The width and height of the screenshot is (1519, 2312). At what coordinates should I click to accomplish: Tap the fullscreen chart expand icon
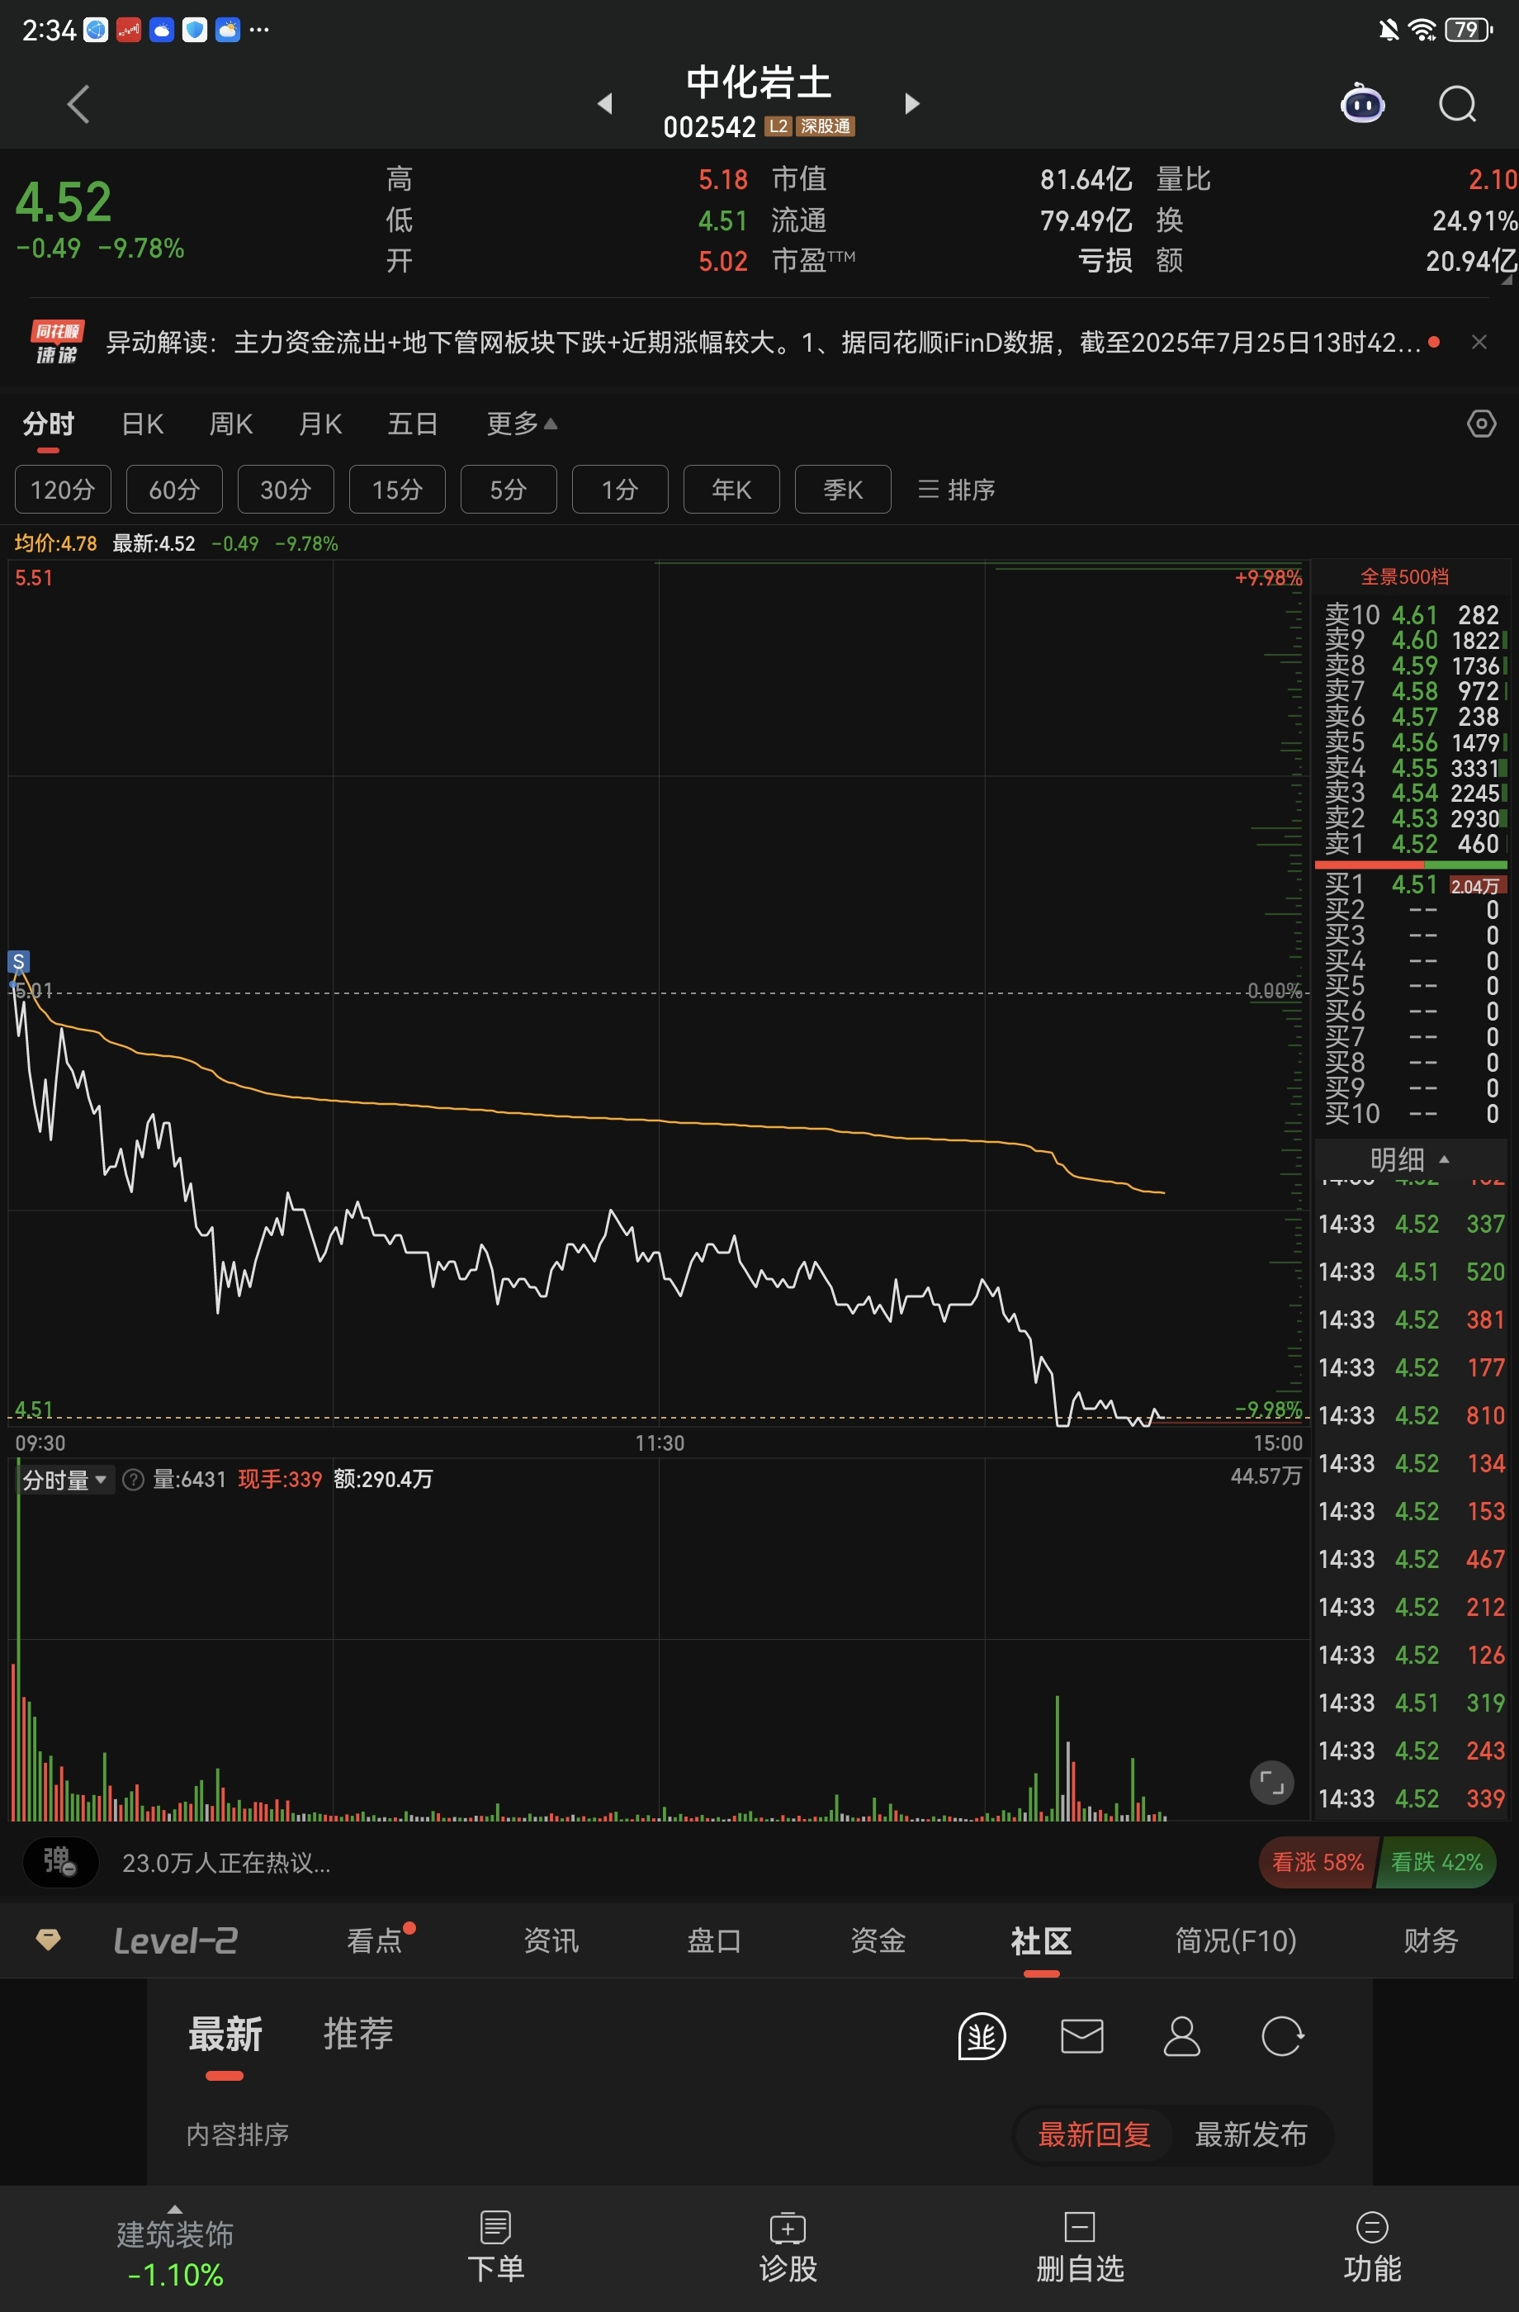coord(1271,1783)
